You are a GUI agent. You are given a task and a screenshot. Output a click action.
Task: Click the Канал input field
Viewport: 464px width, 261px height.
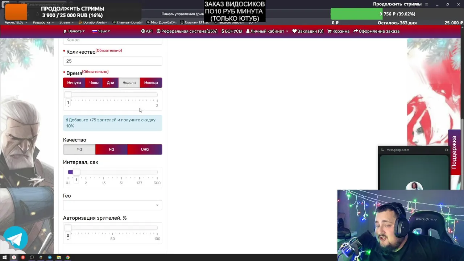tap(112, 41)
